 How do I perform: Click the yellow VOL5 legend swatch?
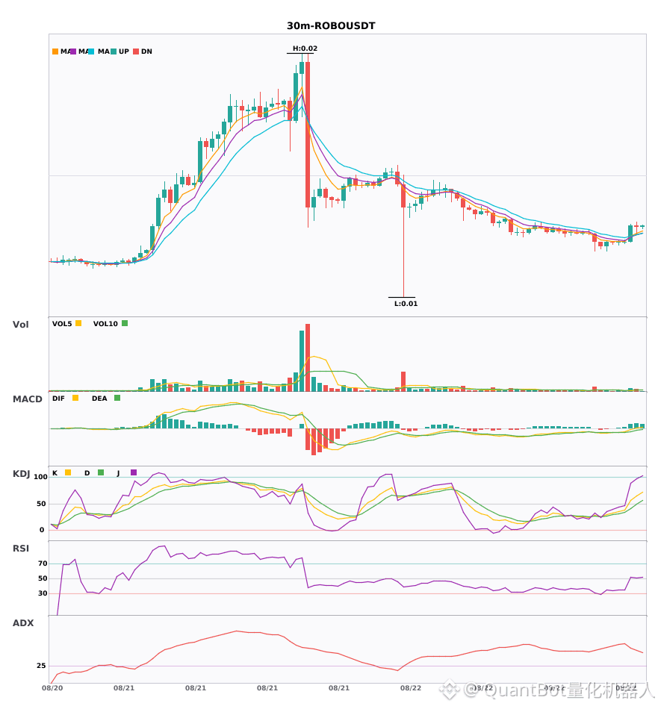tap(78, 323)
